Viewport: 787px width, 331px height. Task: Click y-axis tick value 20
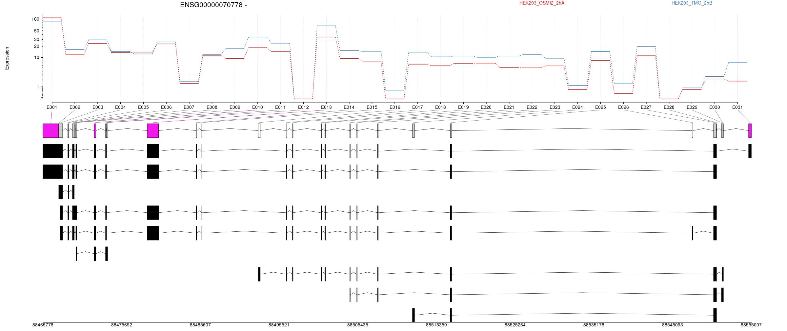tap(37, 47)
